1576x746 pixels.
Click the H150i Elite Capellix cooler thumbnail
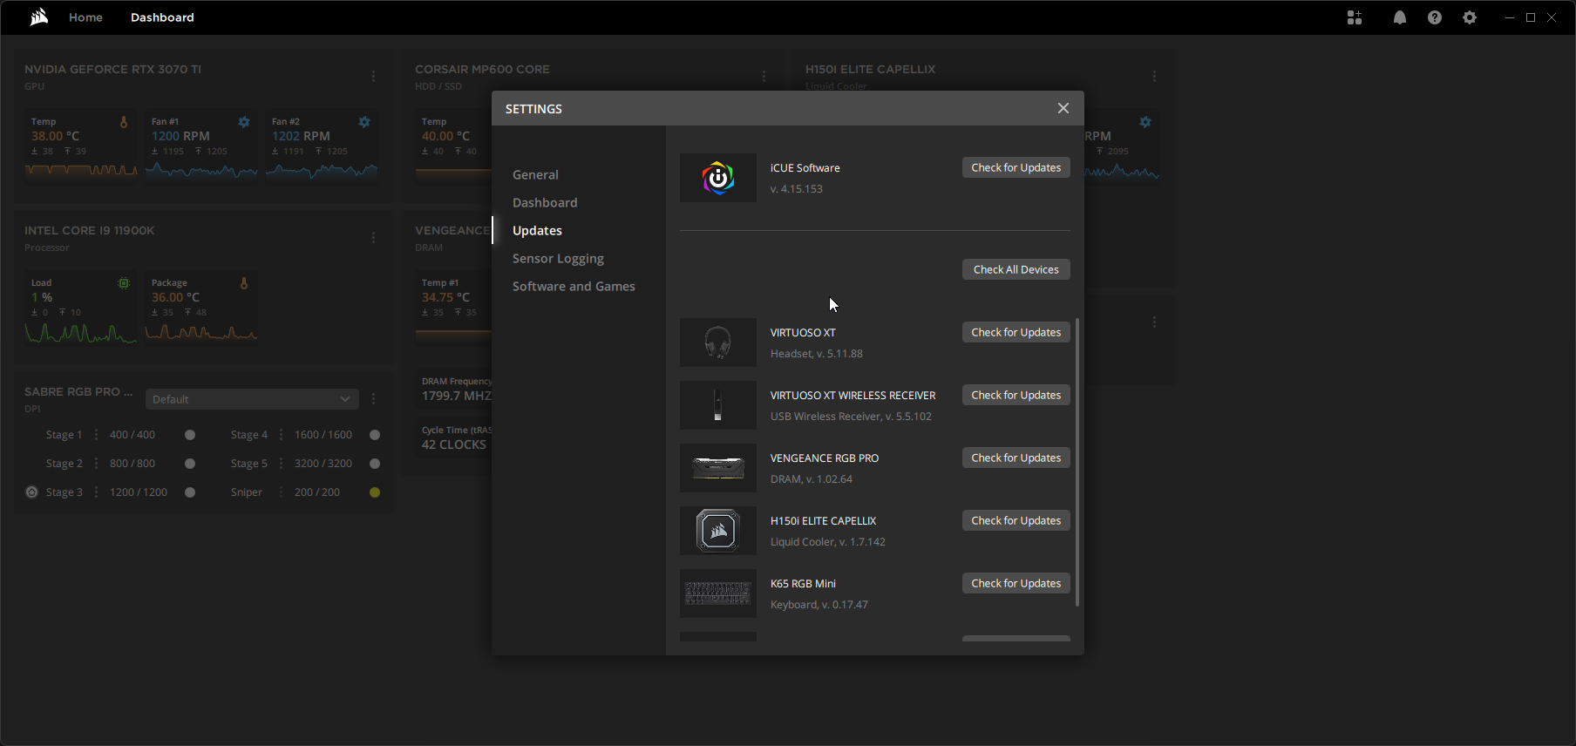(718, 531)
